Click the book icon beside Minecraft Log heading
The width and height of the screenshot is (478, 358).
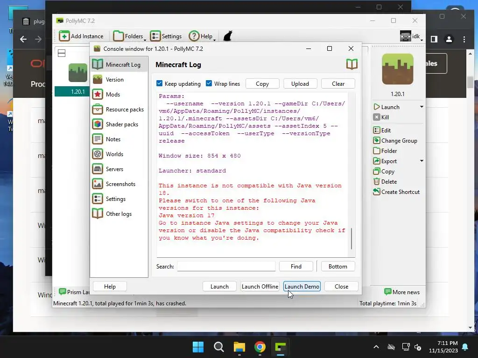352,64
